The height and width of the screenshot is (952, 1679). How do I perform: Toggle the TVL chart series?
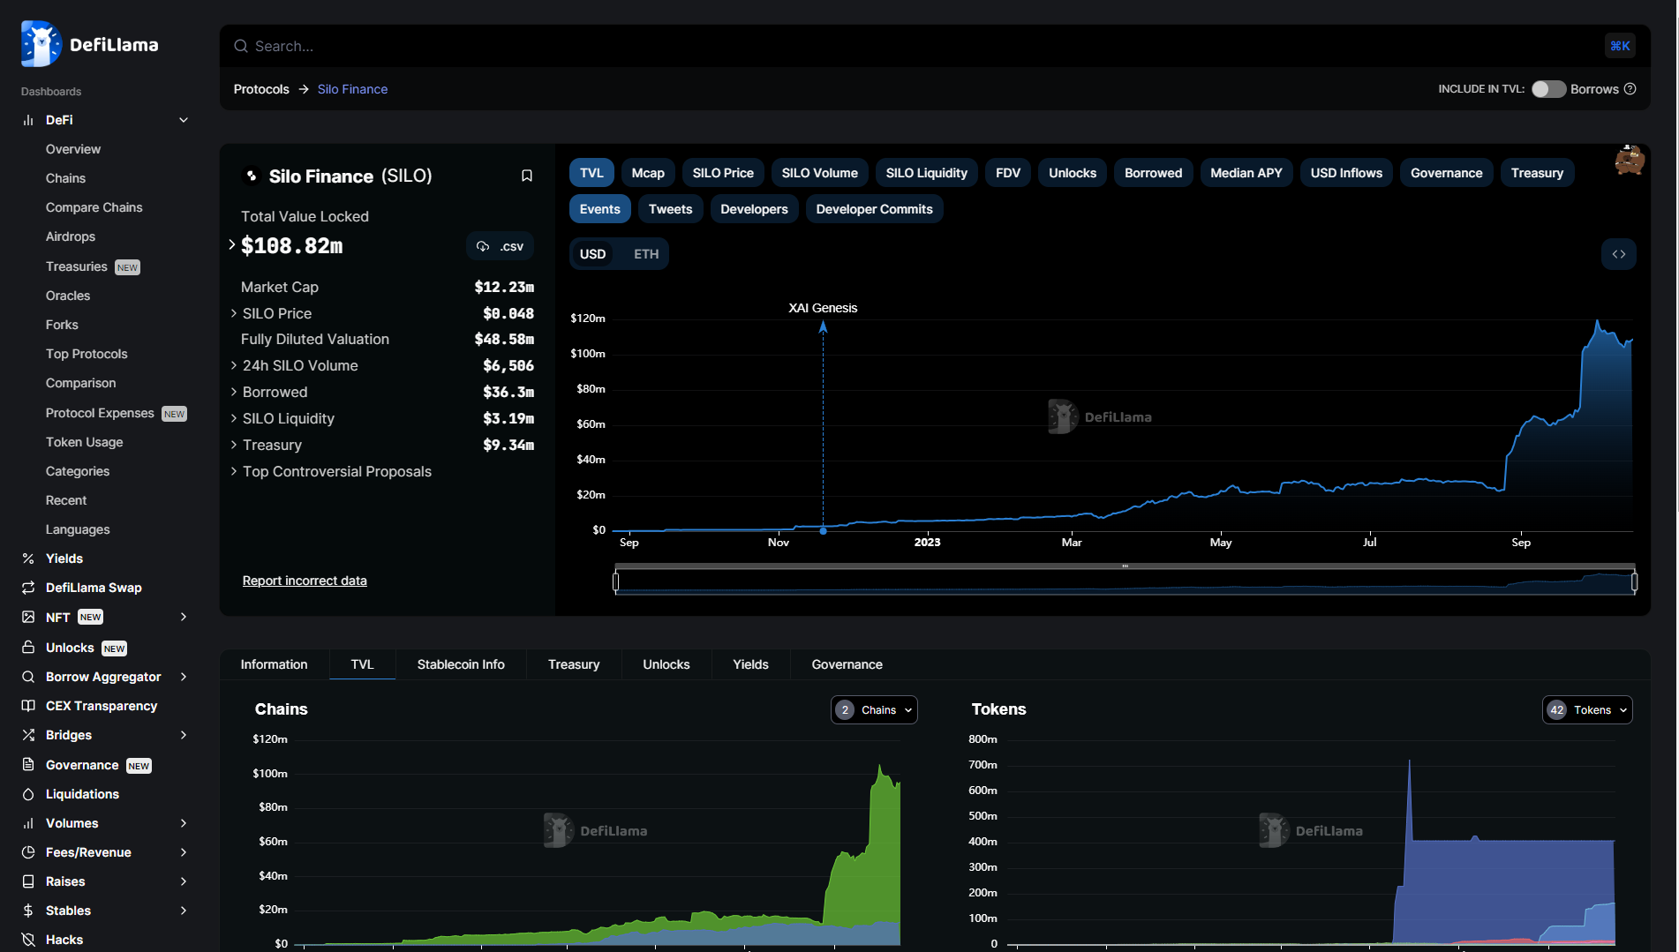591,173
